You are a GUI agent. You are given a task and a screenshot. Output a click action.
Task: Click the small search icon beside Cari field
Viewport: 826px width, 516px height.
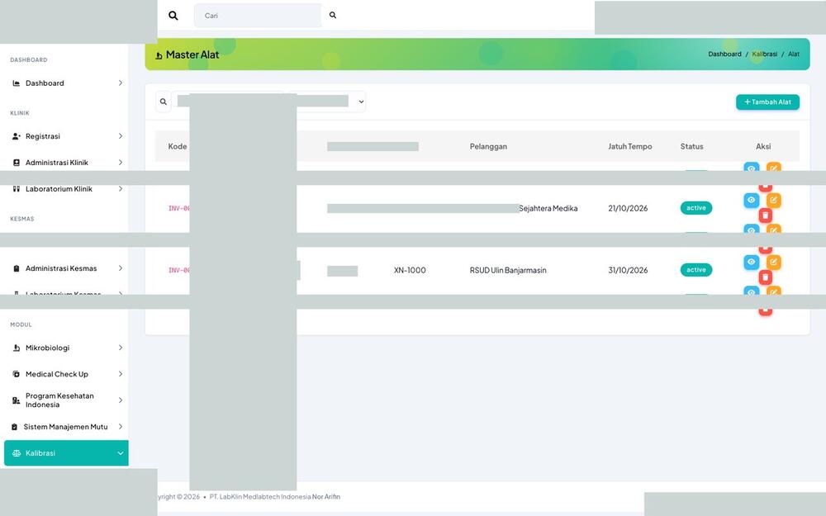(332, 15)
